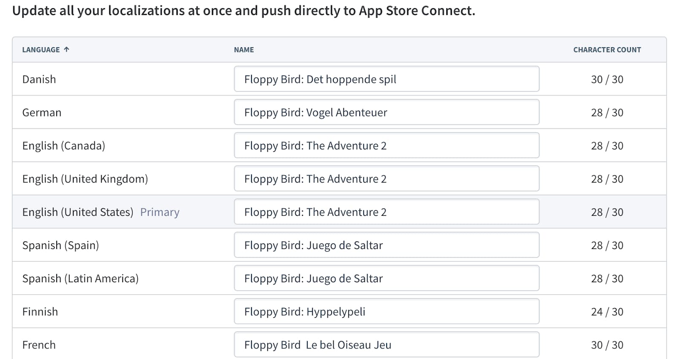Select the German language row label
The image size is (682, 359).
42,113
